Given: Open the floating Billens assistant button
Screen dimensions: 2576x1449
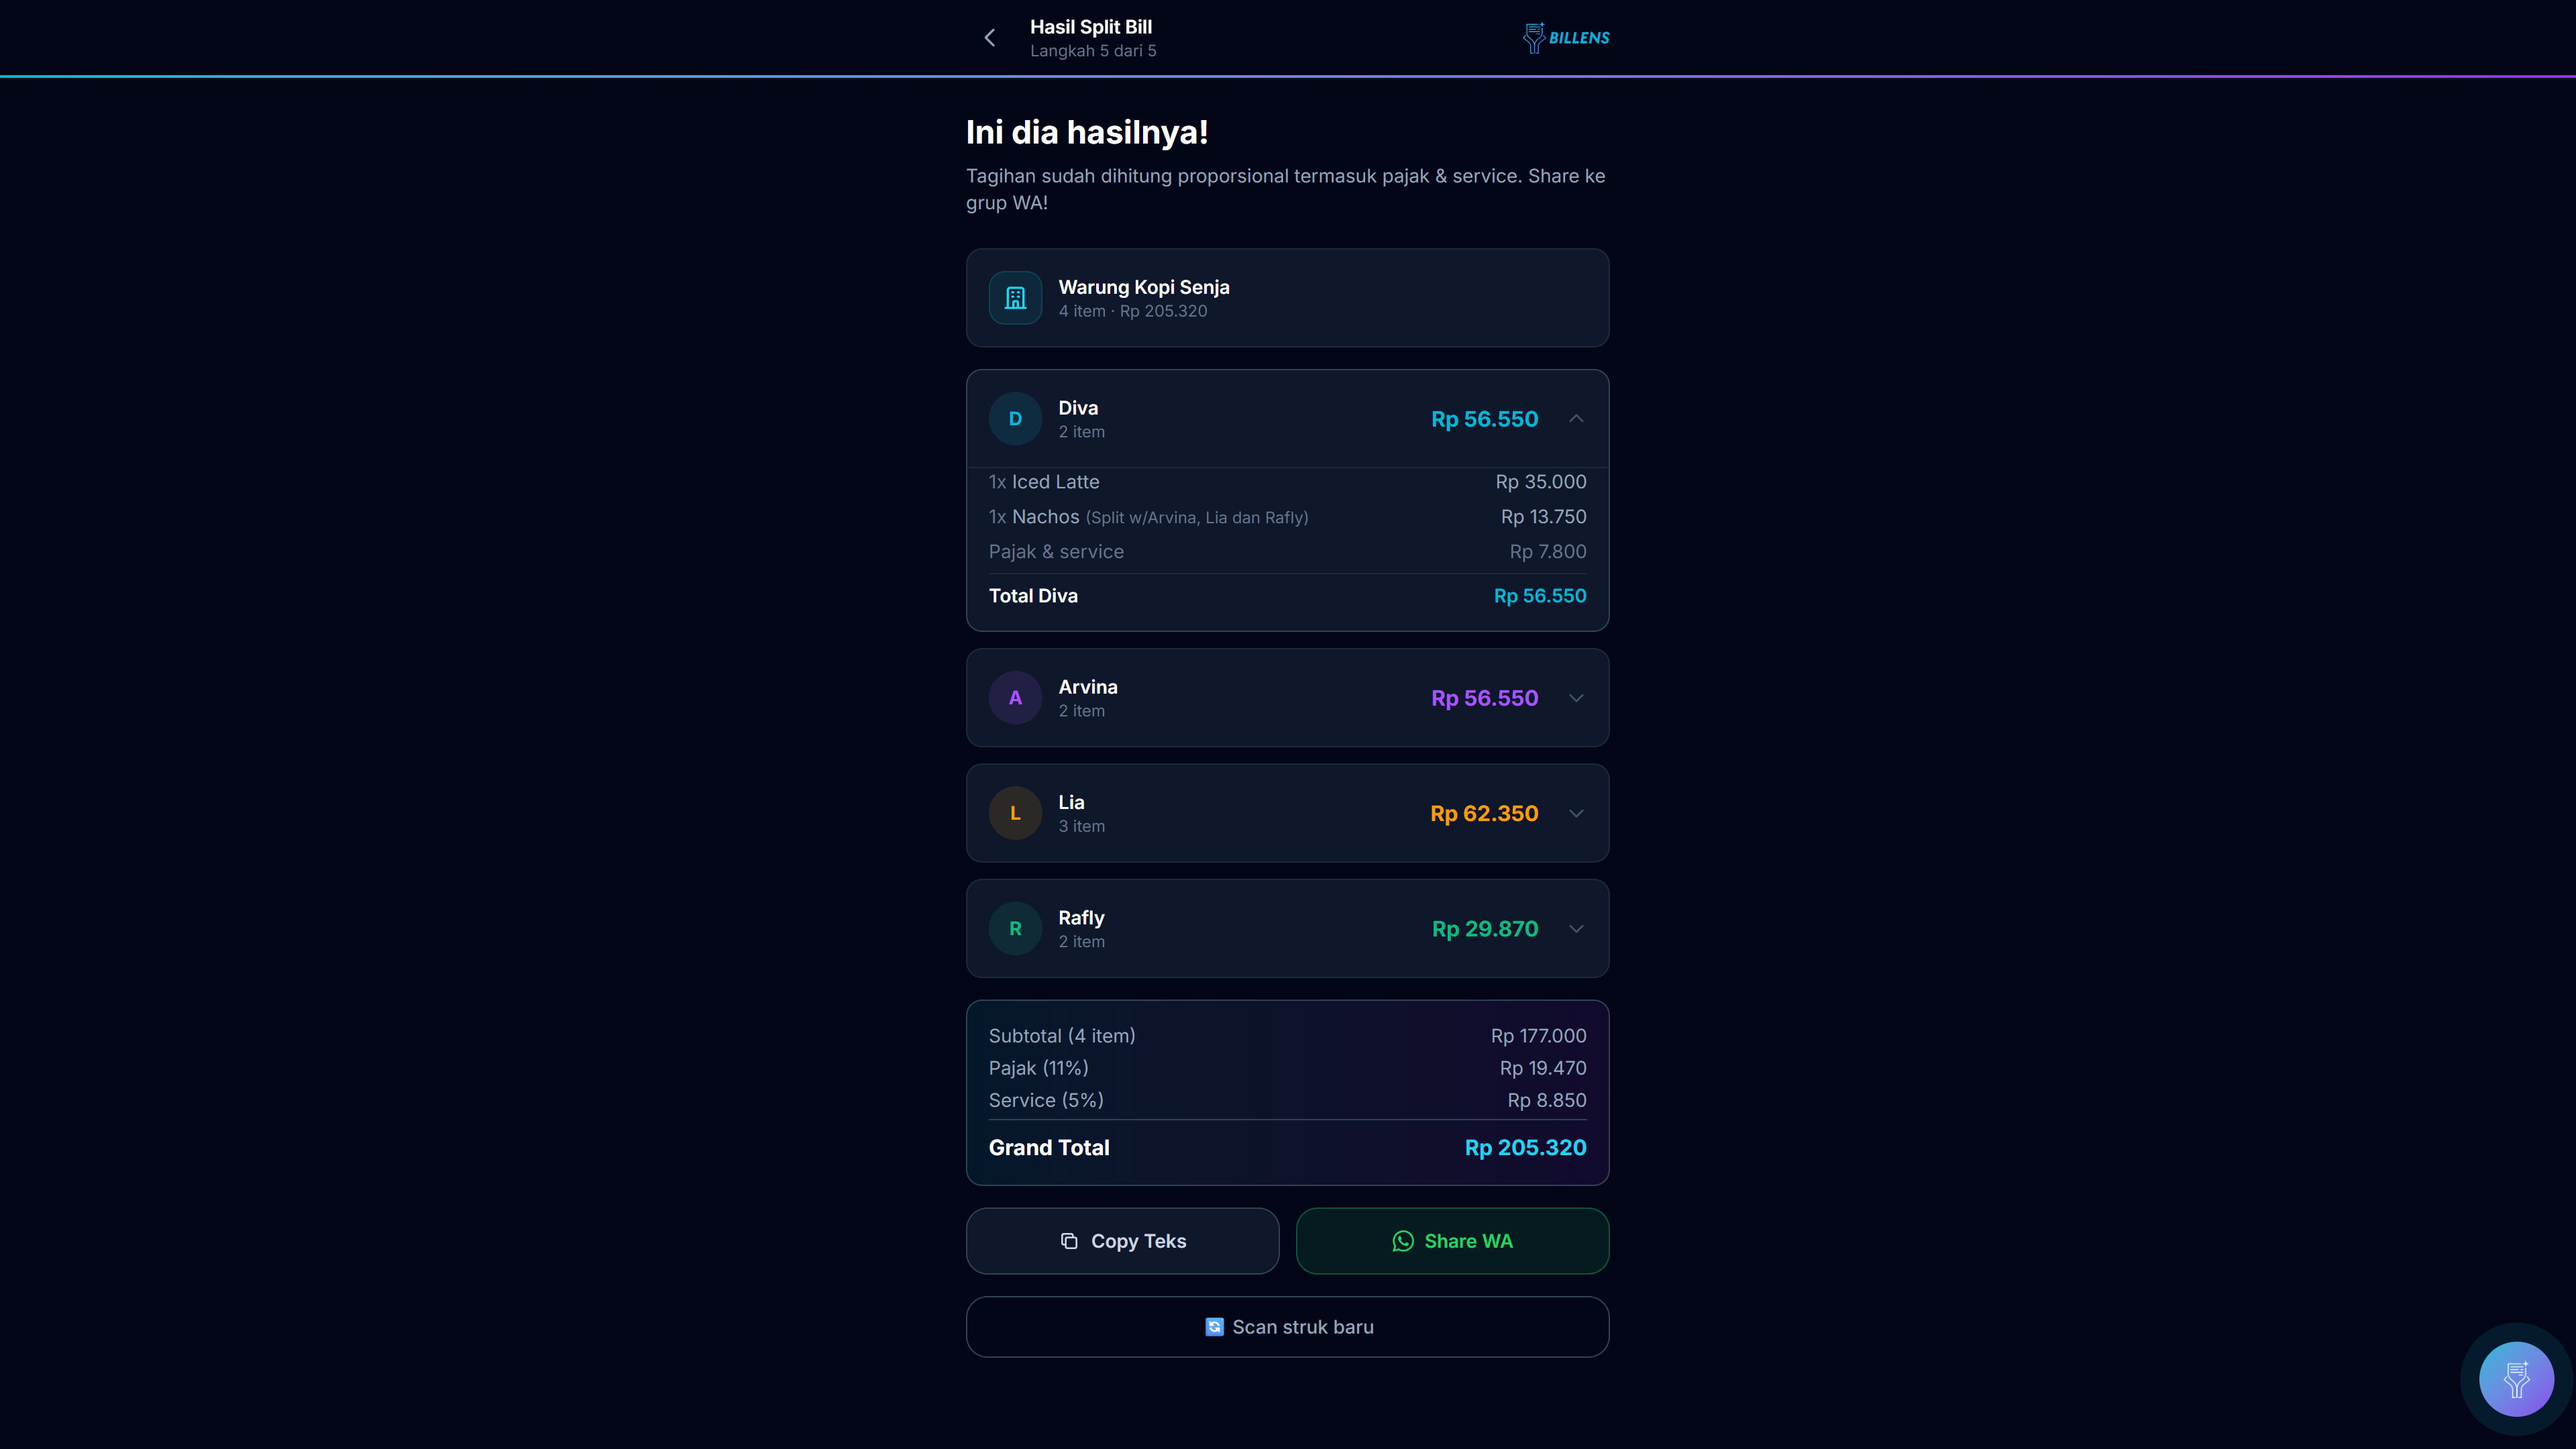Looking at the screenshot, I should [2516, 1379].
